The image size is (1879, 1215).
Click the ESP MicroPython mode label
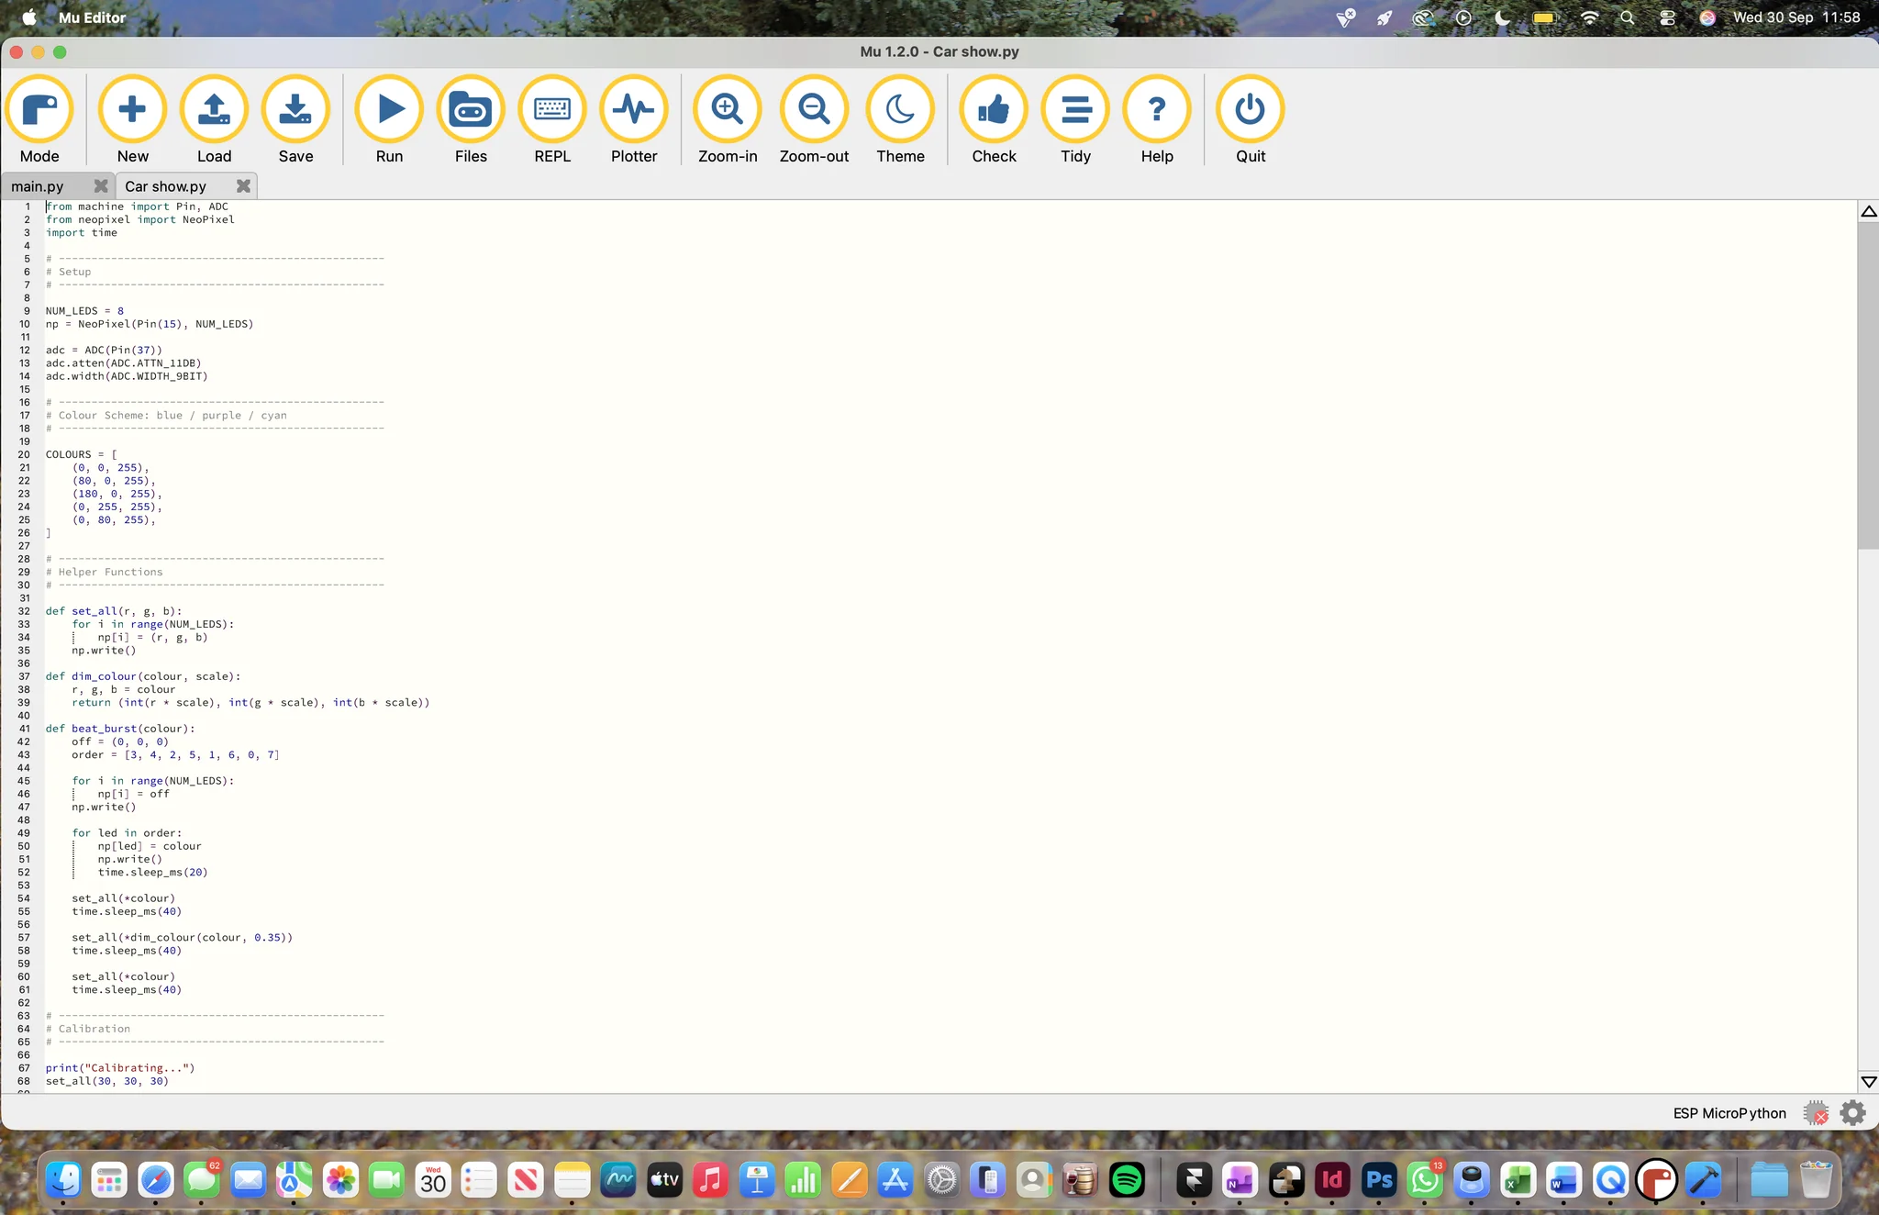pos(1729,1113)
